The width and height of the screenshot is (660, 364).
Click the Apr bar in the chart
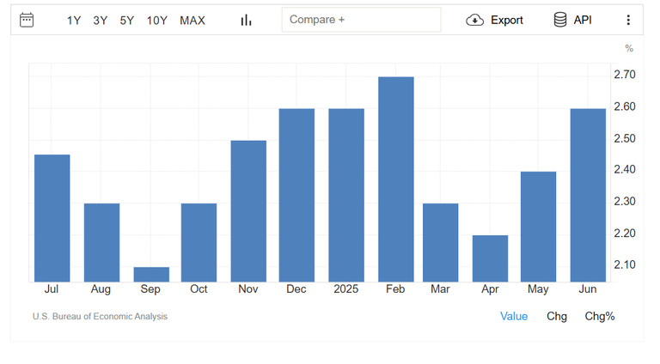tap(491, 258)
